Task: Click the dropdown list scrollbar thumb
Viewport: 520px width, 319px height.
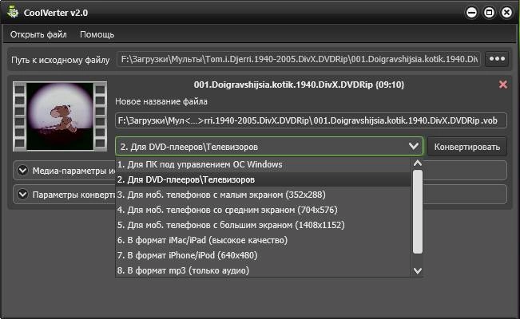Action: coord(418,212)
